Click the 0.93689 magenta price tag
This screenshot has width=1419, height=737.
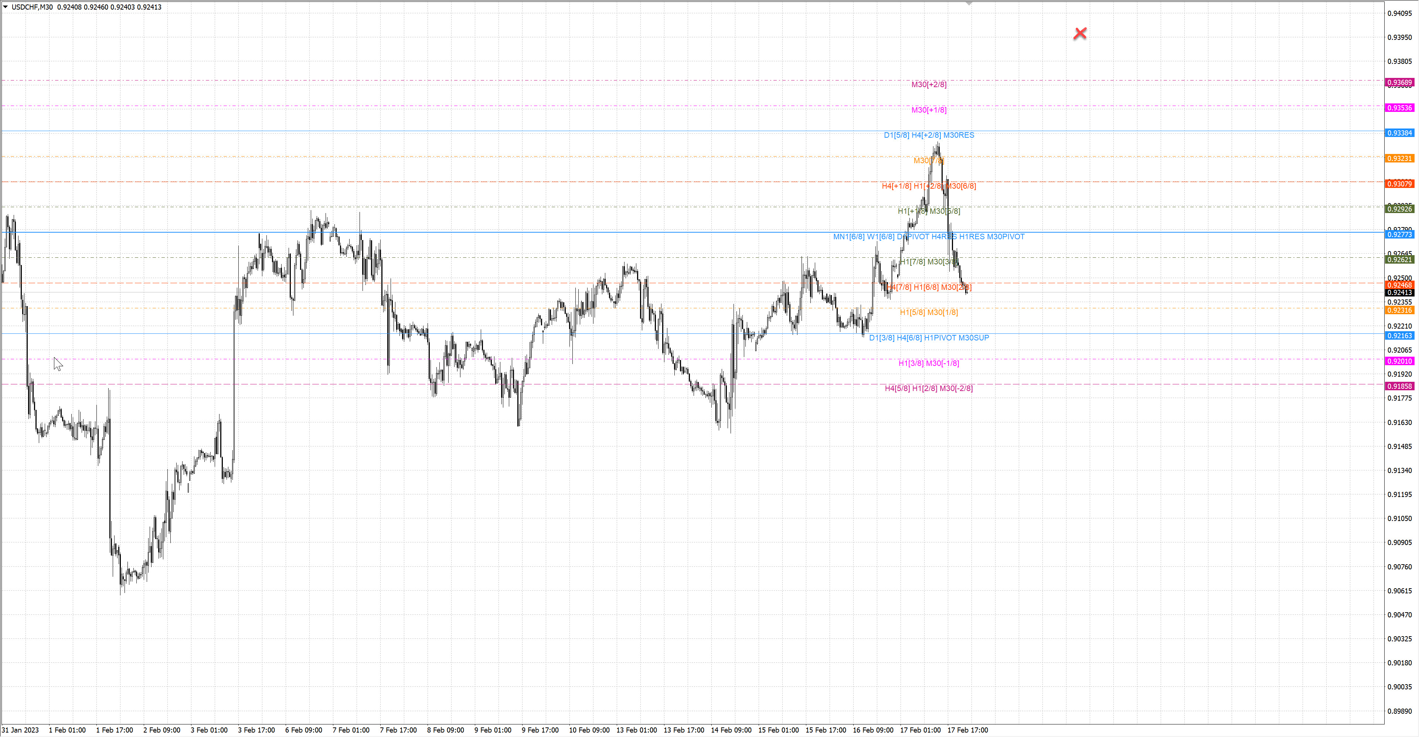click(1399, 83)
